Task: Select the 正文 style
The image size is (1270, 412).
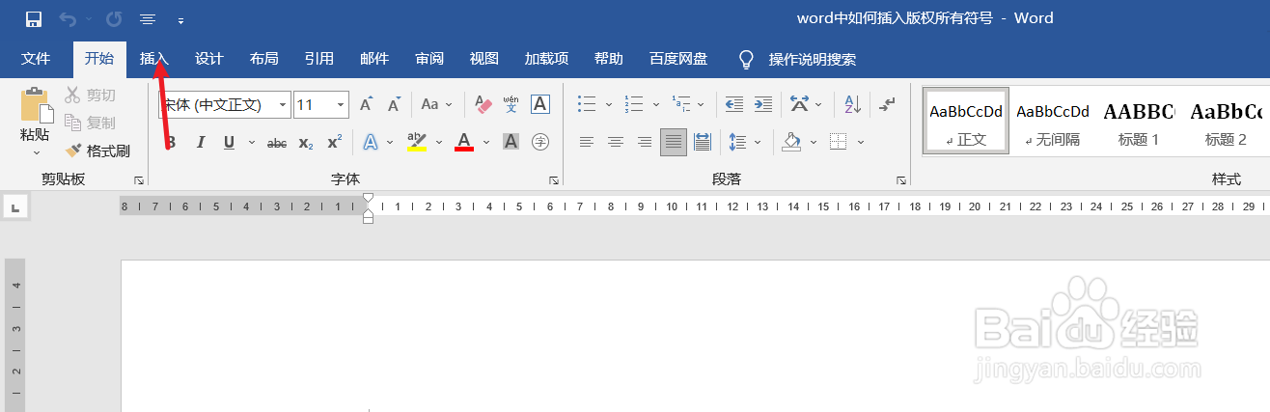Action: [x=966, y=121]
